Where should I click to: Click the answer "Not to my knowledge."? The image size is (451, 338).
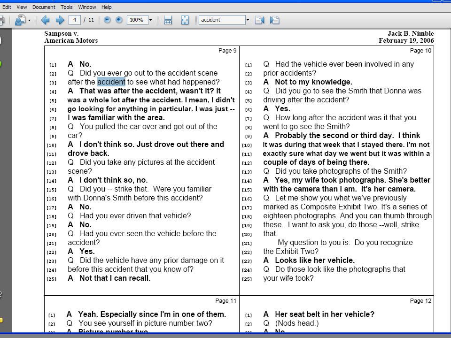pos(313,82)
